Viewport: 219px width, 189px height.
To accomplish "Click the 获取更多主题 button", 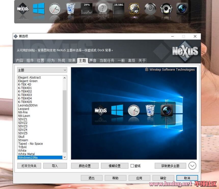I will (x=170, y=166).
